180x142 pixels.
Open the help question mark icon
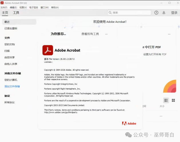(x=156, y=13)
